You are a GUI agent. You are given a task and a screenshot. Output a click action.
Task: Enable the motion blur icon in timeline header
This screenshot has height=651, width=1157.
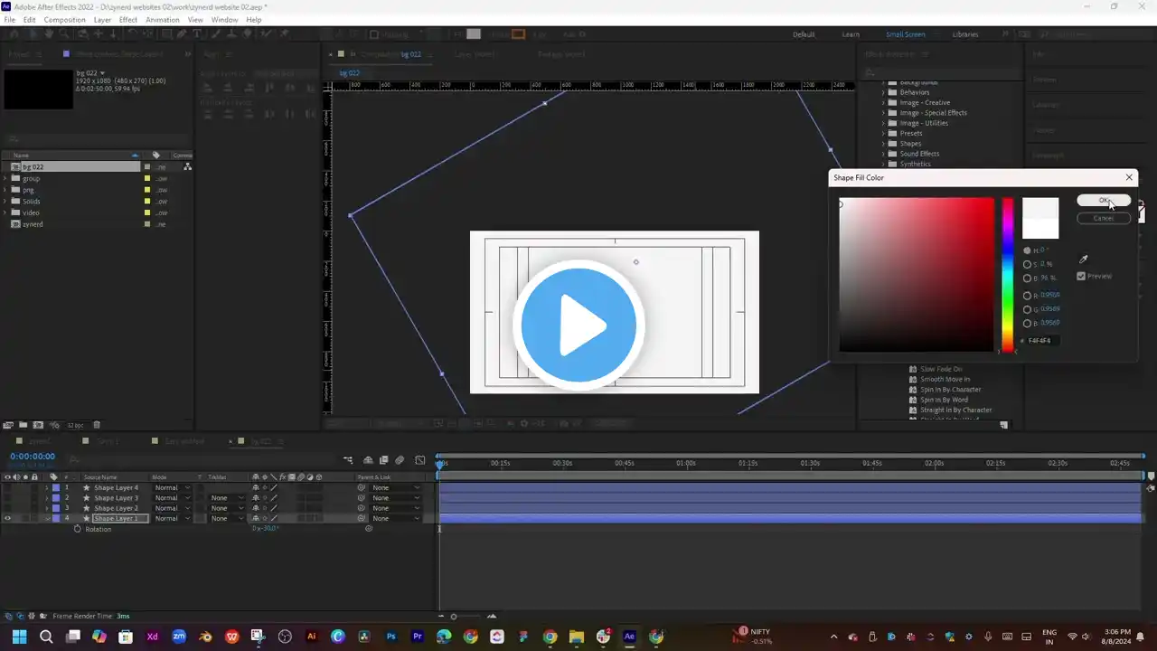point(400,460)
